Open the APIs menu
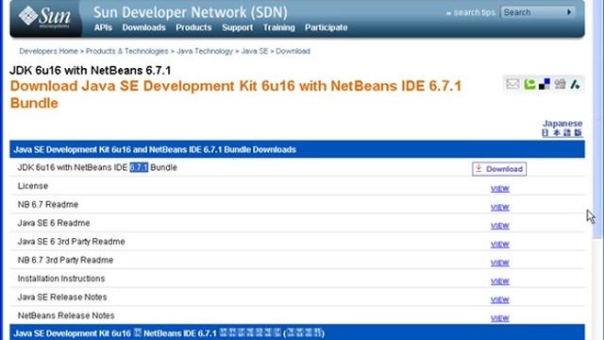Viewport: 604px width, 340px height. click(103, 27)
